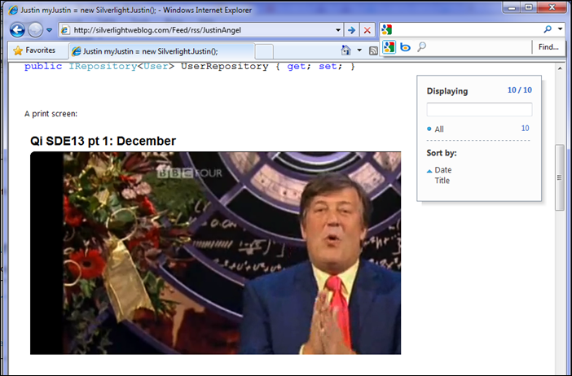Click the Qi SDE13 pt 1: December heading
Viewport: 572px width, 376px height.
pyautogui.click(x=103, y=141)
